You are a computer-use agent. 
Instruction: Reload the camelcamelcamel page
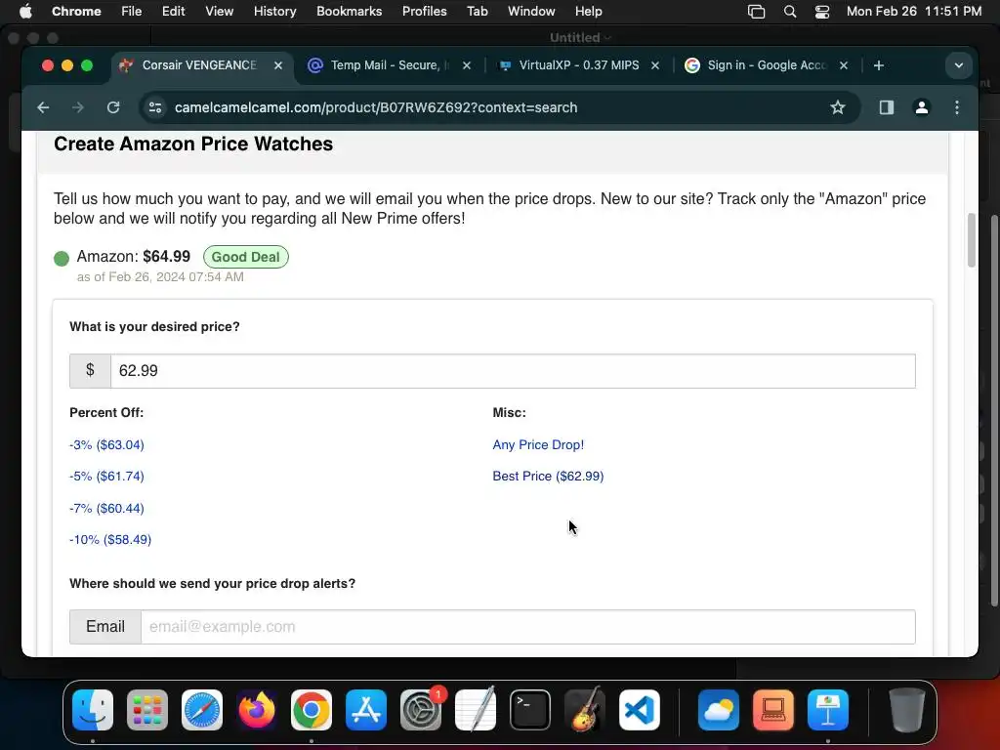click(113, 107)
